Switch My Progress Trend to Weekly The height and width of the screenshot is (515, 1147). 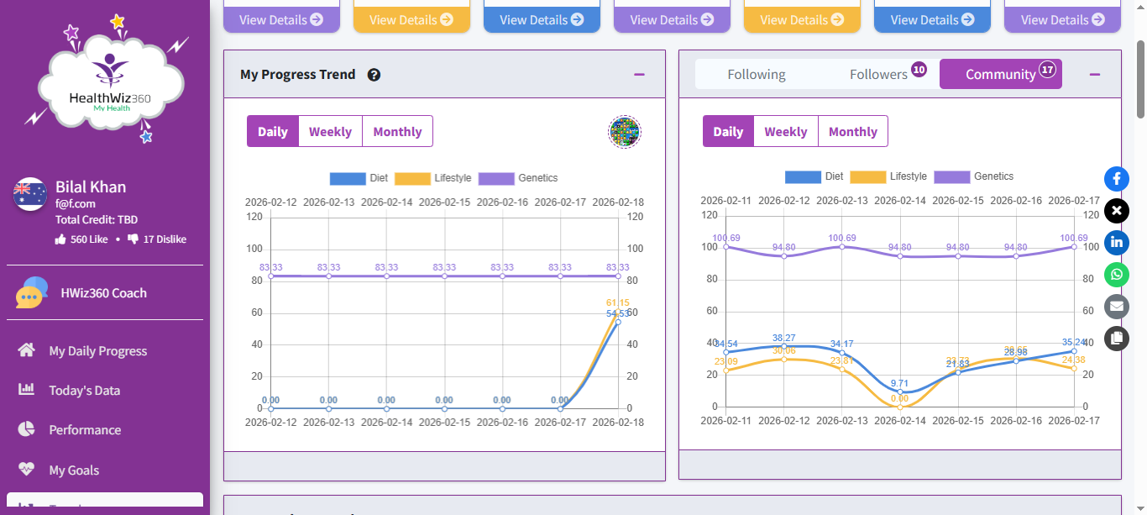[330, 132]
